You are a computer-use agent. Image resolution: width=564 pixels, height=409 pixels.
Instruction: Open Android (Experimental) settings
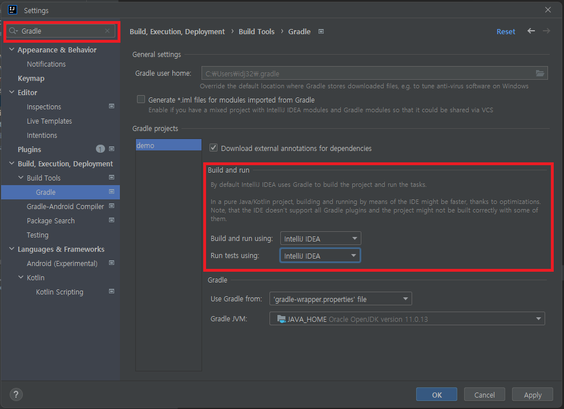62,263
